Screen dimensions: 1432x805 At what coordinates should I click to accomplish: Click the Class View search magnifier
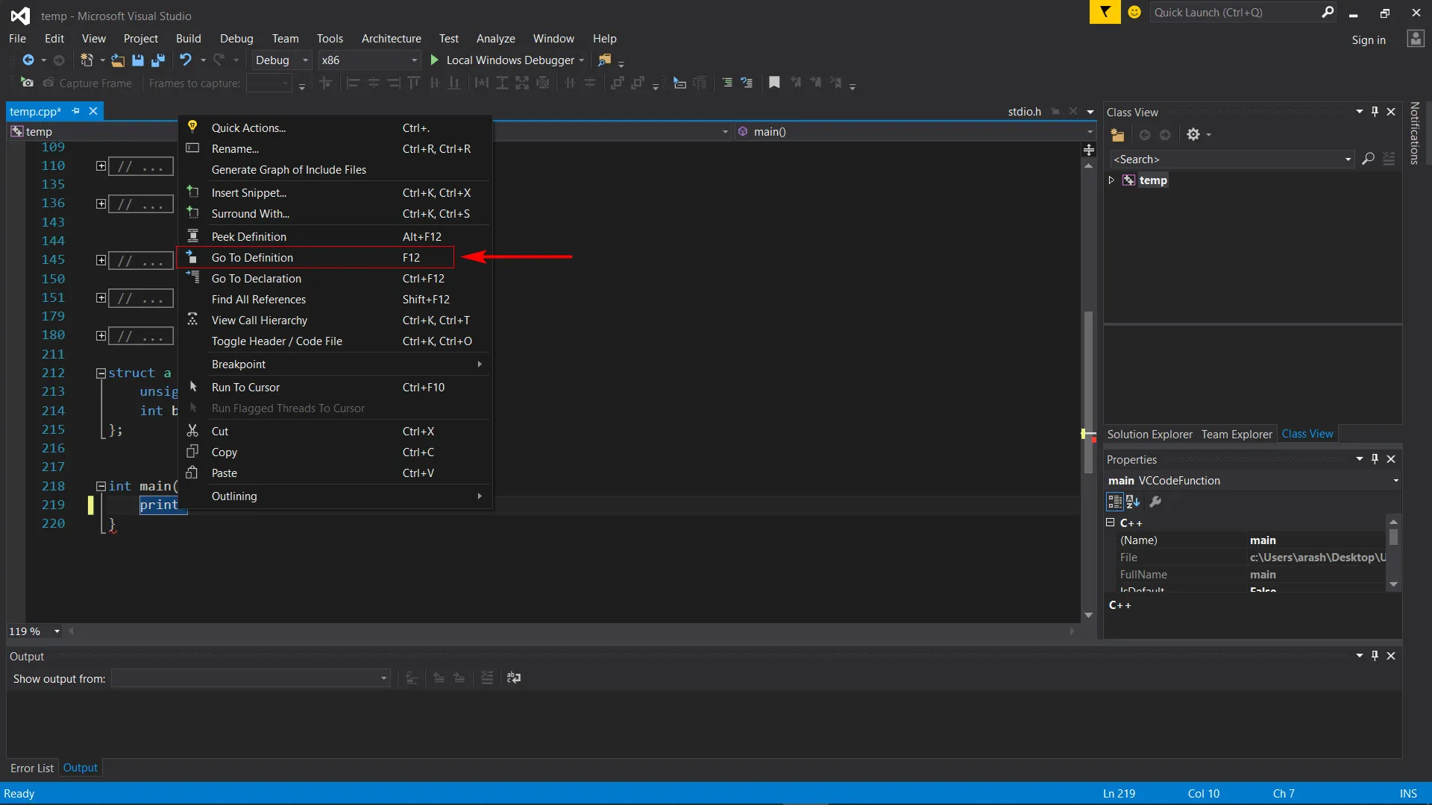tap(1368, 159)
